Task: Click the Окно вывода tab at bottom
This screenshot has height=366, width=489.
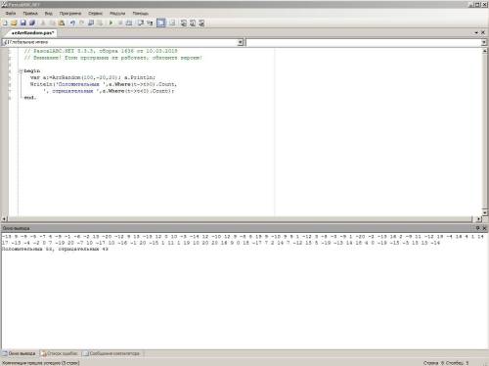Action: click(x=20, y=353)
